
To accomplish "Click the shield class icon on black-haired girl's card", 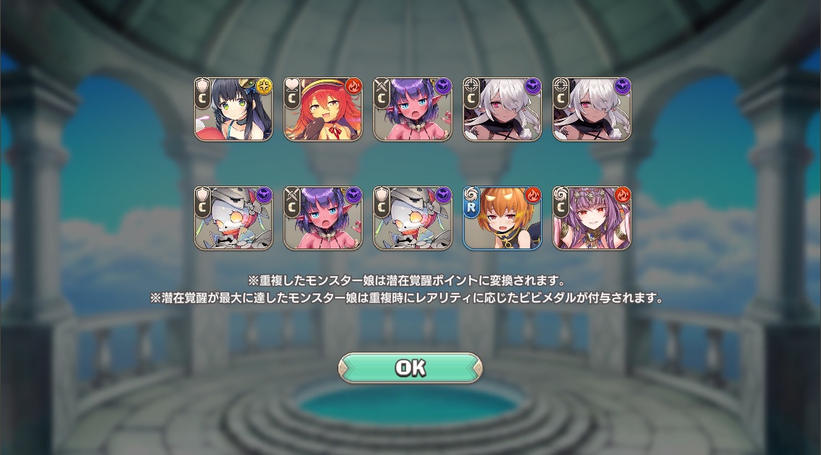I will tap(202, 85).
